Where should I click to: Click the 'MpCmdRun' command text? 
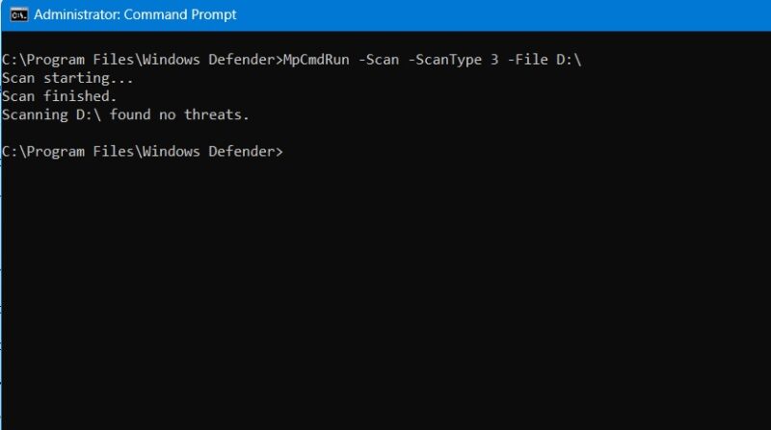coord(316,60)
